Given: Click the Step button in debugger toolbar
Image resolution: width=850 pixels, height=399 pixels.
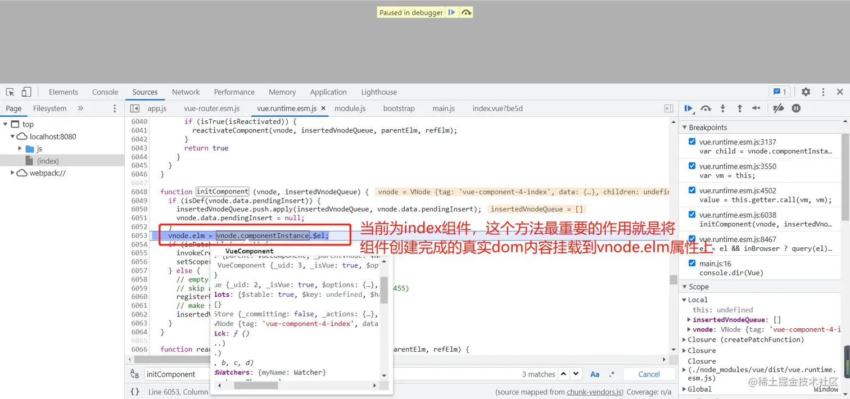Looking at the screenshot, I should (757, 108).
